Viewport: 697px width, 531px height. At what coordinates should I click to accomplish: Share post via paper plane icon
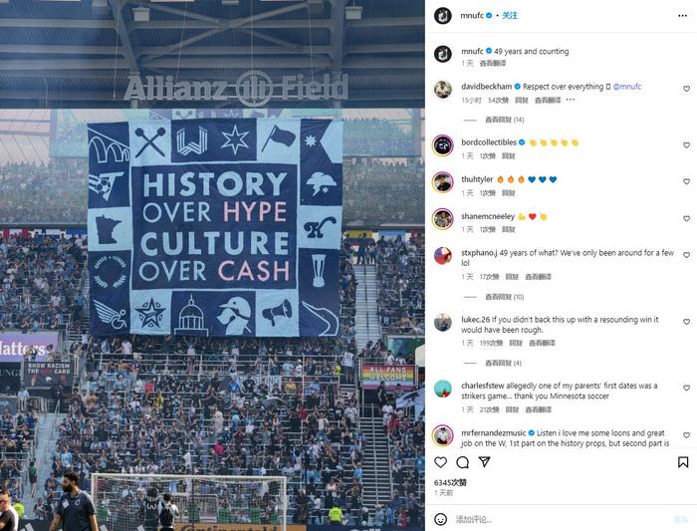click(484, 462)
